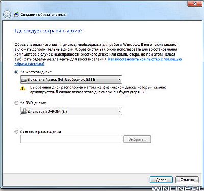Click the network location input field

71,139
